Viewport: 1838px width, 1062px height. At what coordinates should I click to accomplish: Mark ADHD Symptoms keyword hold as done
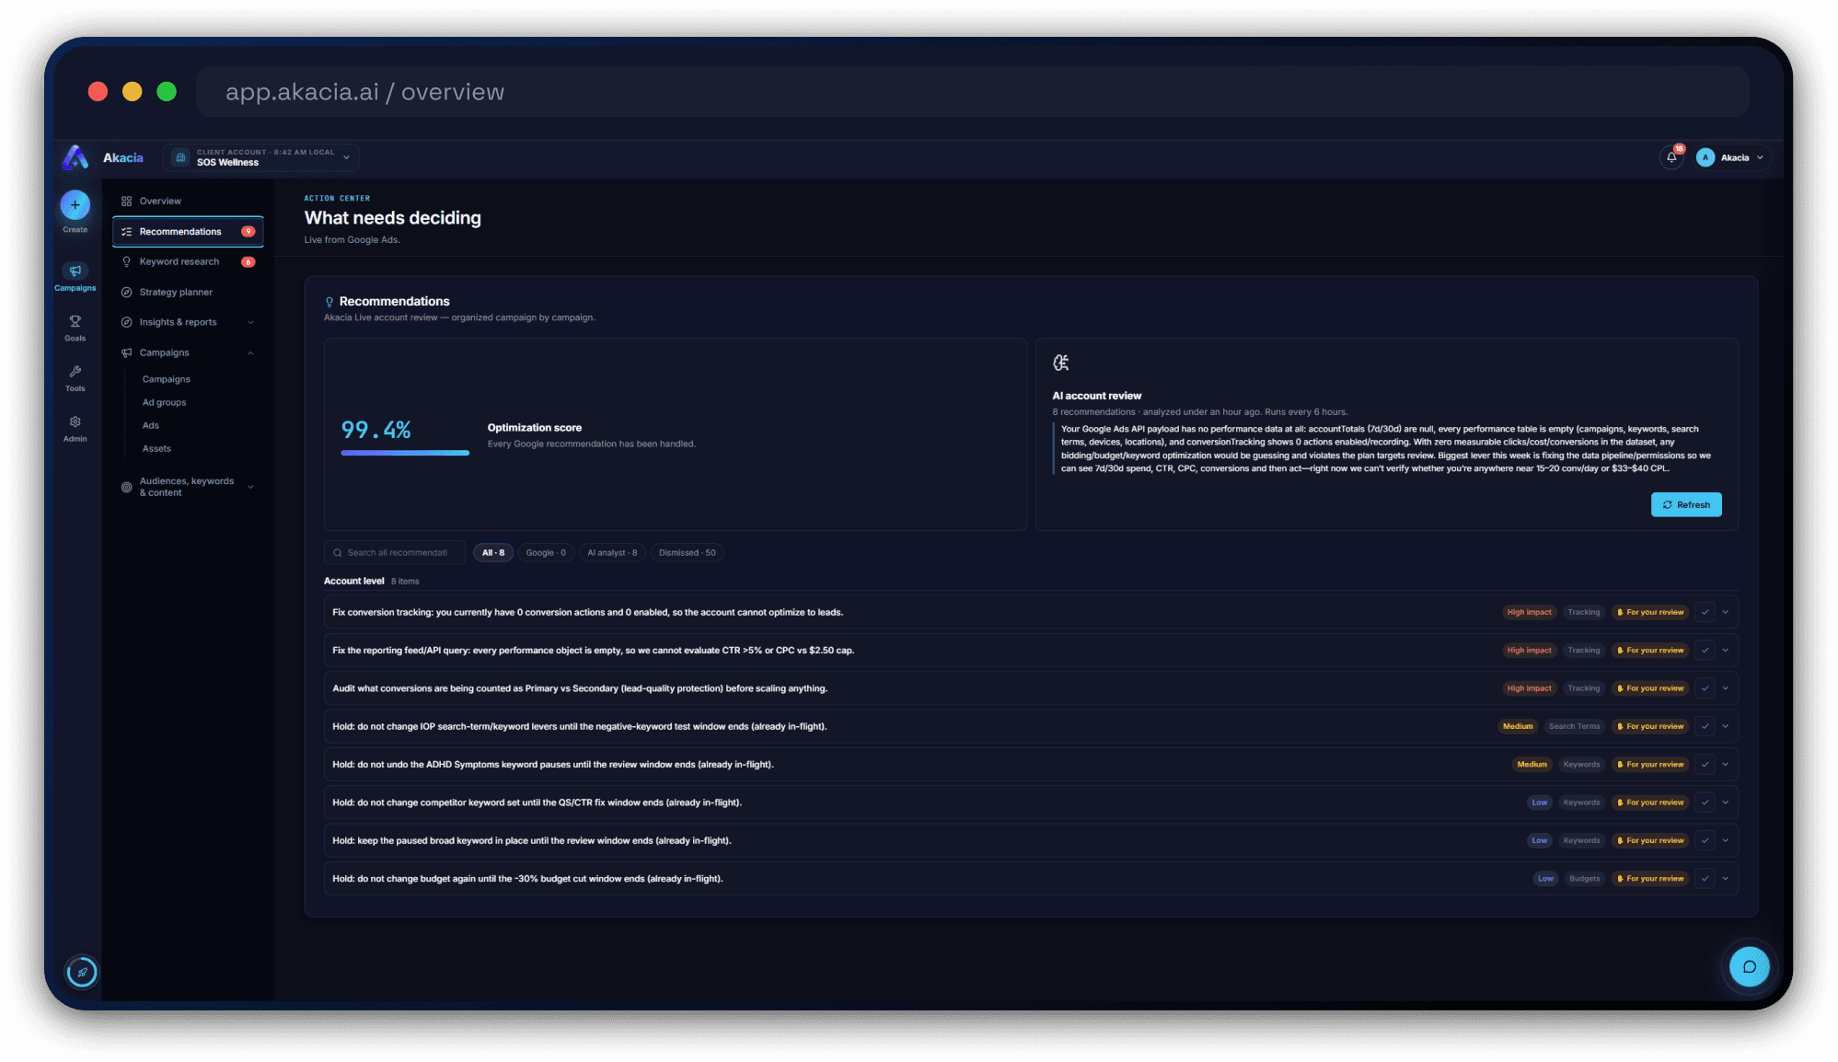click(1705, 764)
